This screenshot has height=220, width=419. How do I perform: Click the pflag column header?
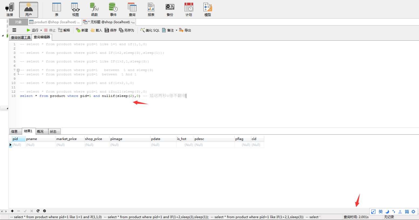[x=243, y=139]
